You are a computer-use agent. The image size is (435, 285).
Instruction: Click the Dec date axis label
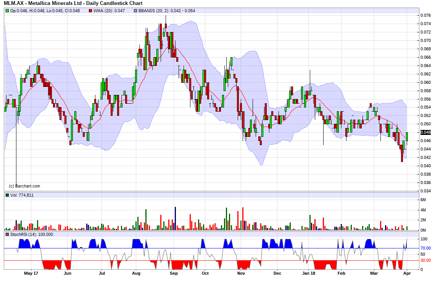pyautogui.click(x=277, y=273)
